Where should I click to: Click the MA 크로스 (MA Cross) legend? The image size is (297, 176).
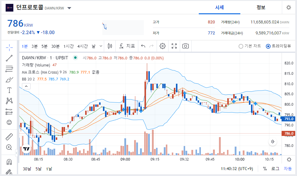tap(40, 72)
